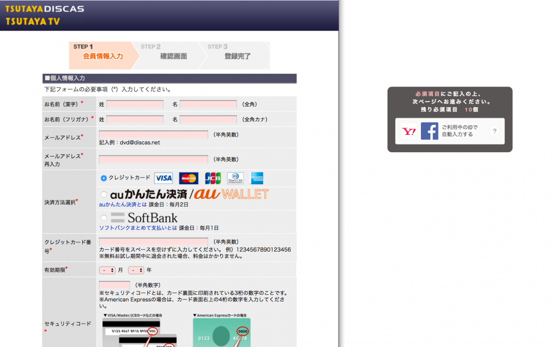
Task: Click the 姓 furigana field
Action: tap(135, 119)
